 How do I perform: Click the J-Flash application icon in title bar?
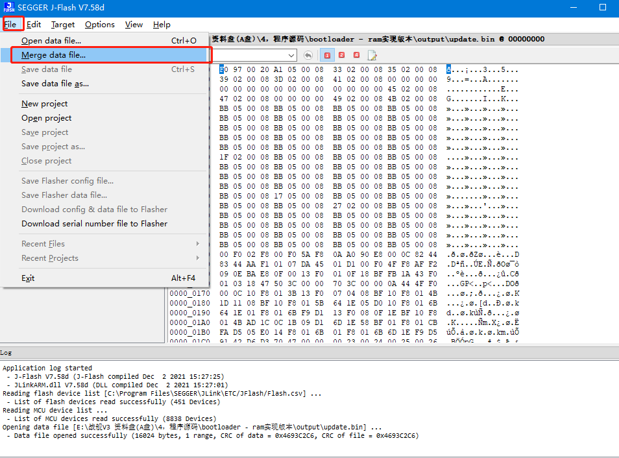point(8,7)
